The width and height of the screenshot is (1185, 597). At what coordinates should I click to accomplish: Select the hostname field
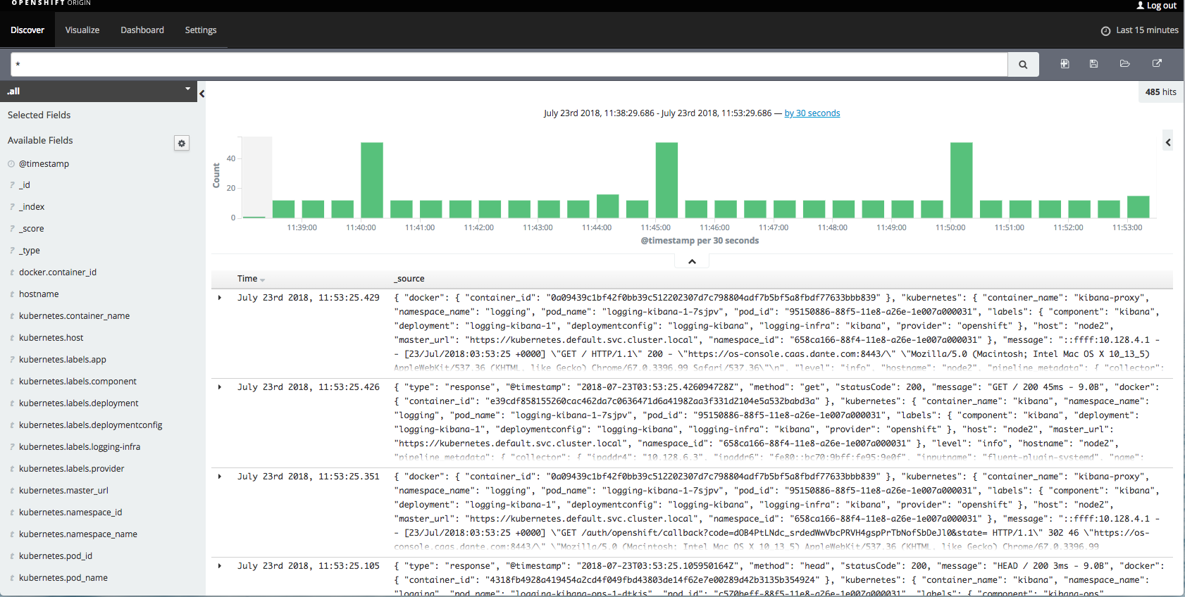[x=39, y=294]
